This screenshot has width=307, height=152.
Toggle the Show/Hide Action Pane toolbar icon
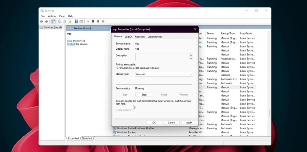pos(81,21)
